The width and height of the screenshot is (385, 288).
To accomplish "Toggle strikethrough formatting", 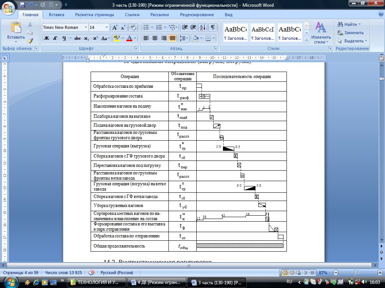I will [77, 38].
